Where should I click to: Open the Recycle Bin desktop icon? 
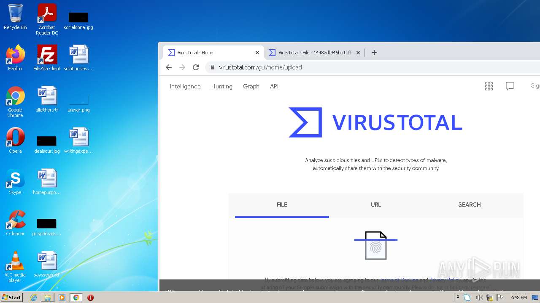[x=15, y=17]
